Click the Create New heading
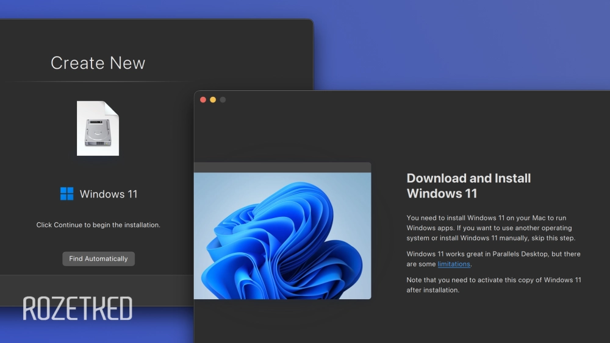 (x=98, y=63)
